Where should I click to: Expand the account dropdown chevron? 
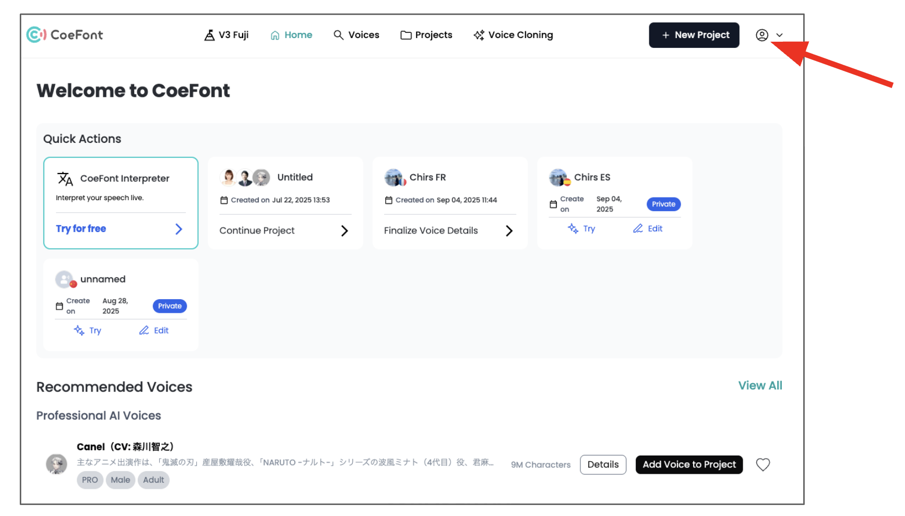pyautogui.click(x=779, y=35)
